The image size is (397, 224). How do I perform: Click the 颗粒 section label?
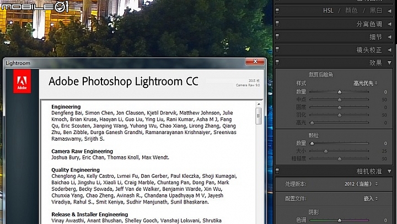(314, 136)
